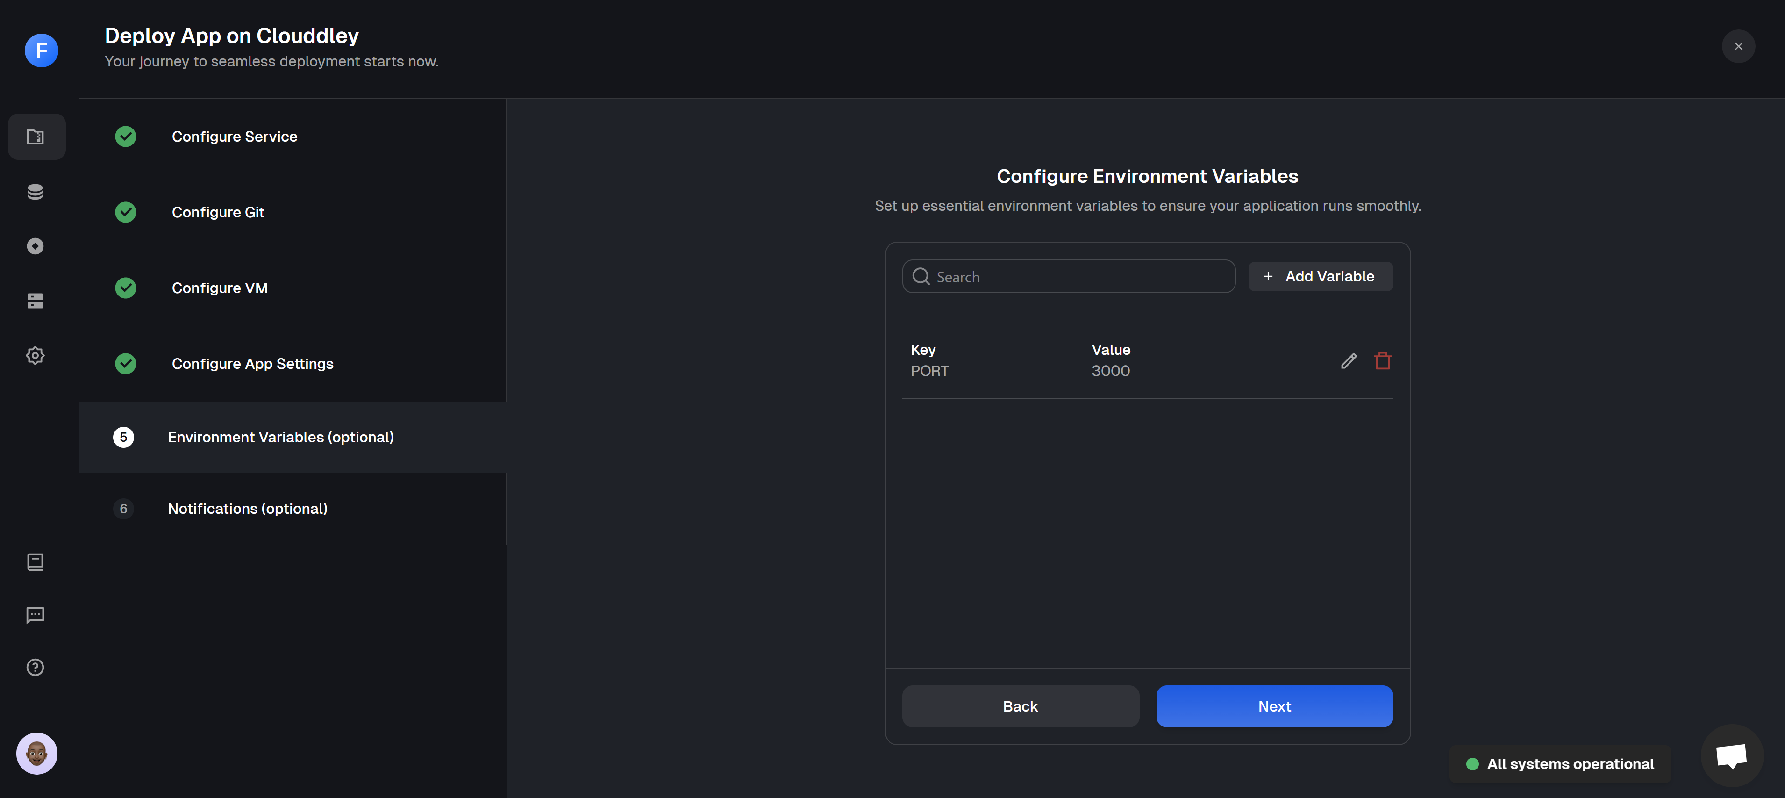
Task: Click the Search variables field
Action: [1068, 276]
